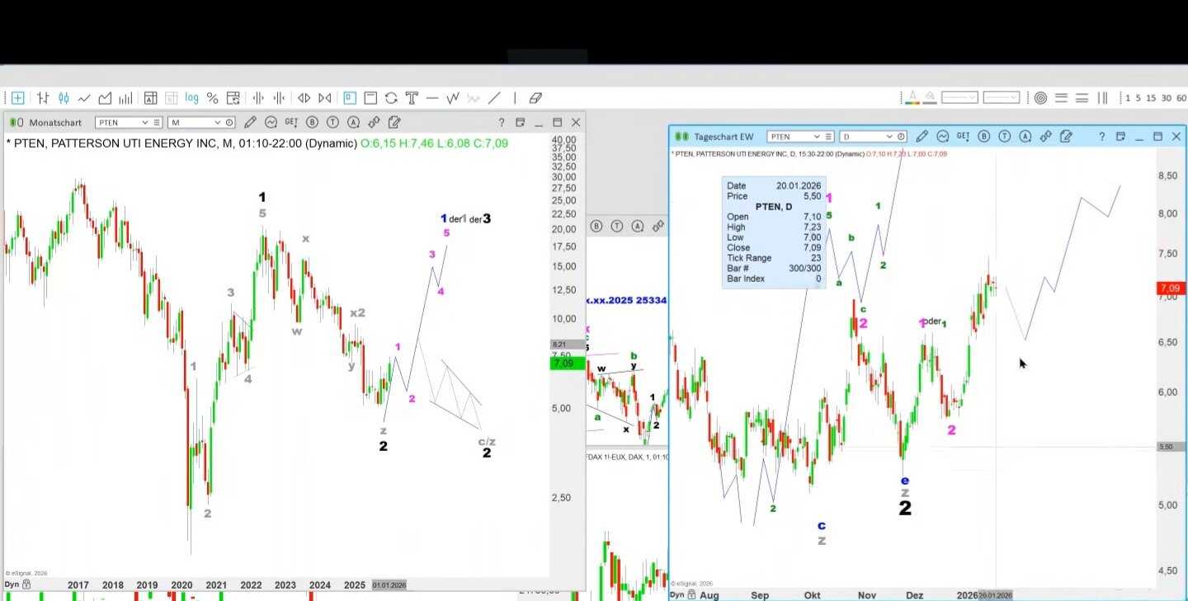This screenshot has width=1188, height=601.
Task: Open interval dropdown showing M
Action: click(x=218, y=123)
